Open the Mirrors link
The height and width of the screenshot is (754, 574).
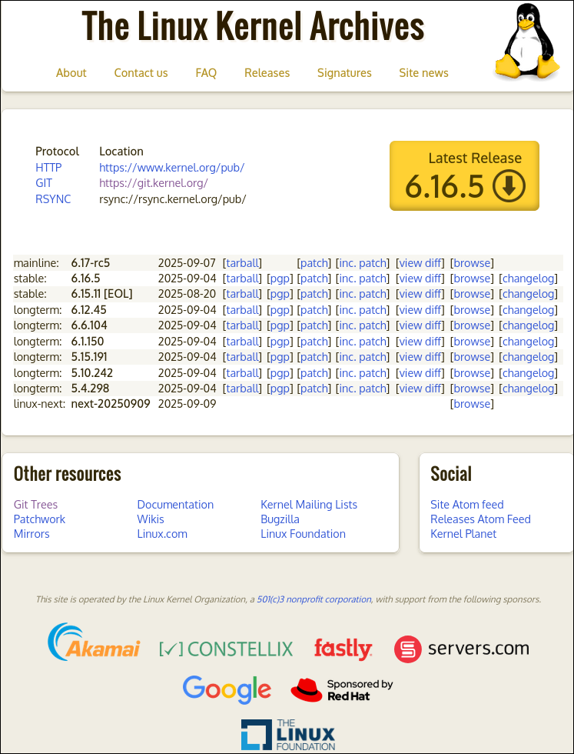[x=32, y=534]
